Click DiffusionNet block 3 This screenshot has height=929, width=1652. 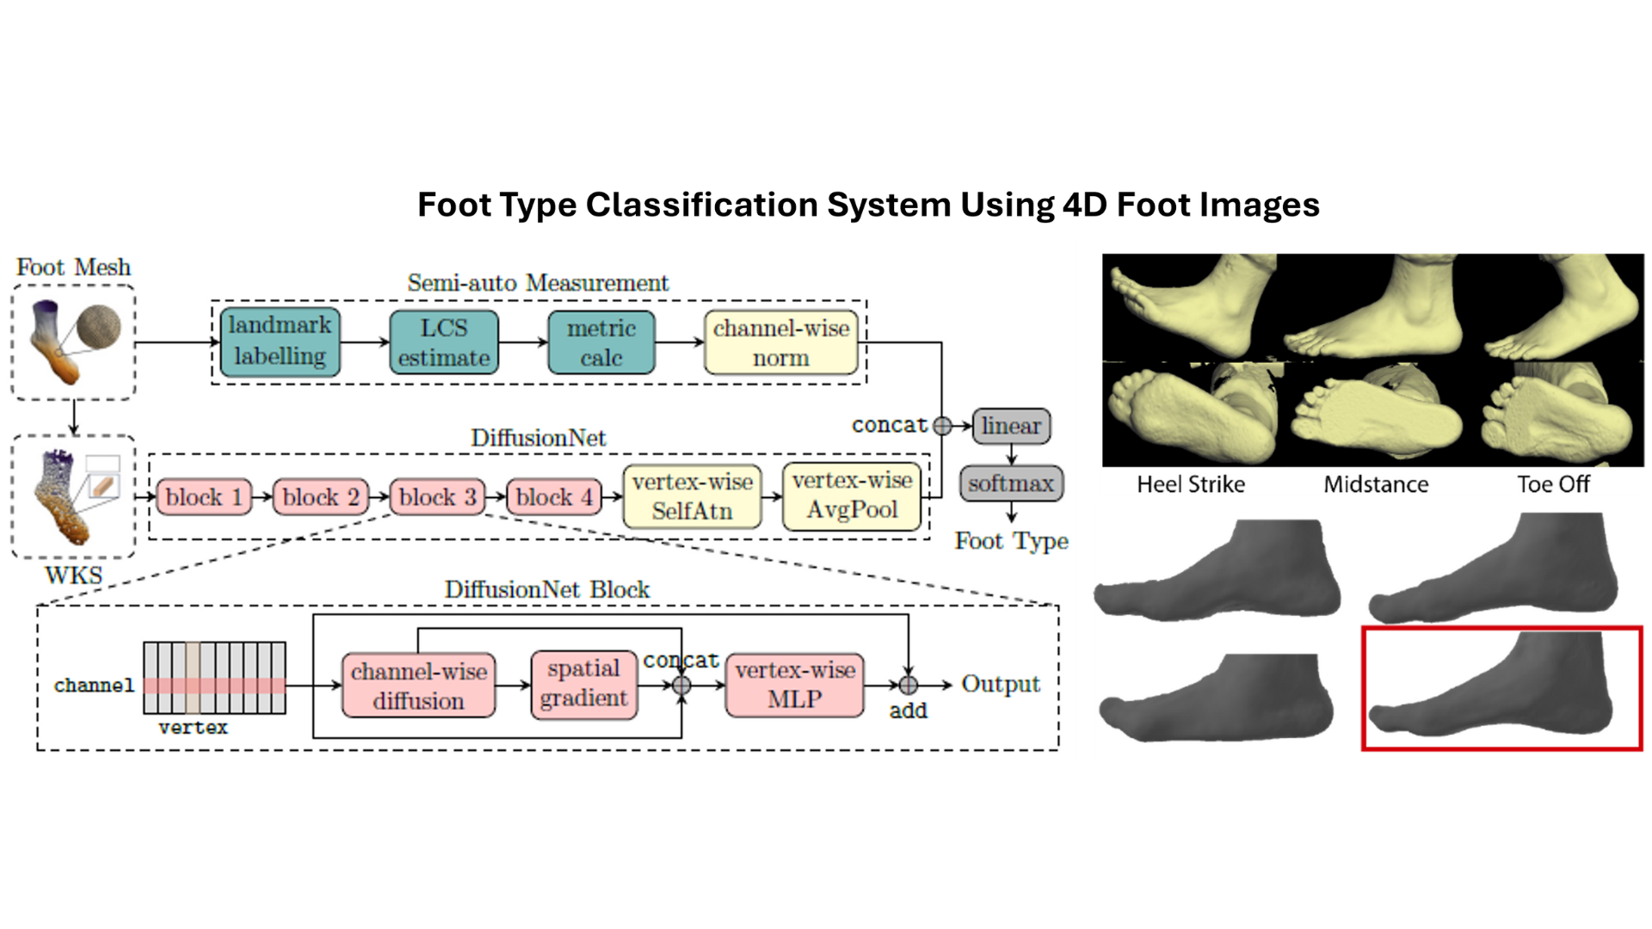(x=437, y=497)
